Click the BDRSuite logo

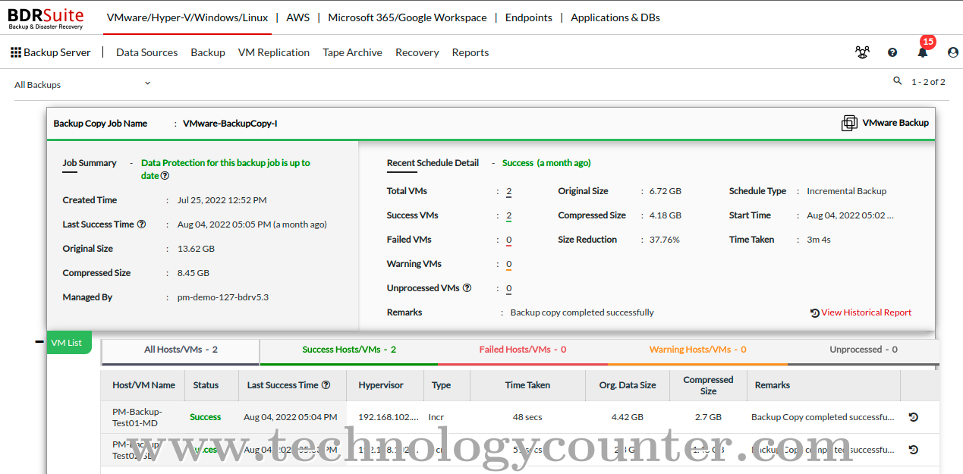pyautogui.click(x=45, y=18)
